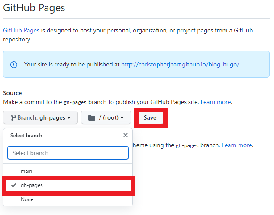Follow the GitHub Pages documentation link
The width and height of the screenshot is (274, 215).
point(21,31)
